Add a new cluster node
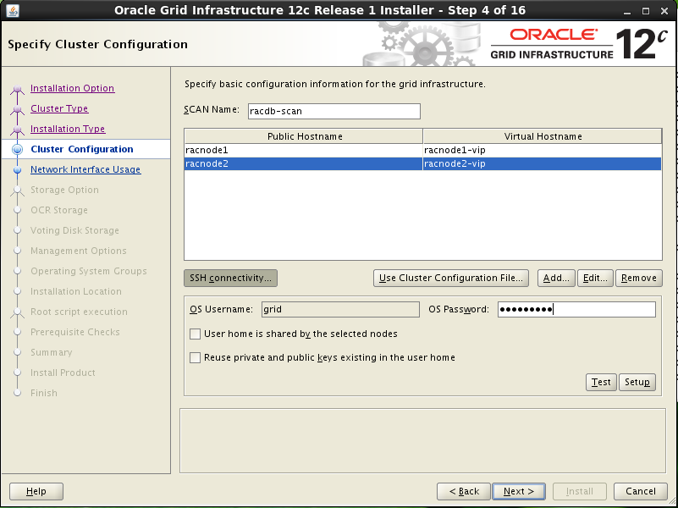Screen dimensions: 678x508 (x=556, y=278)
